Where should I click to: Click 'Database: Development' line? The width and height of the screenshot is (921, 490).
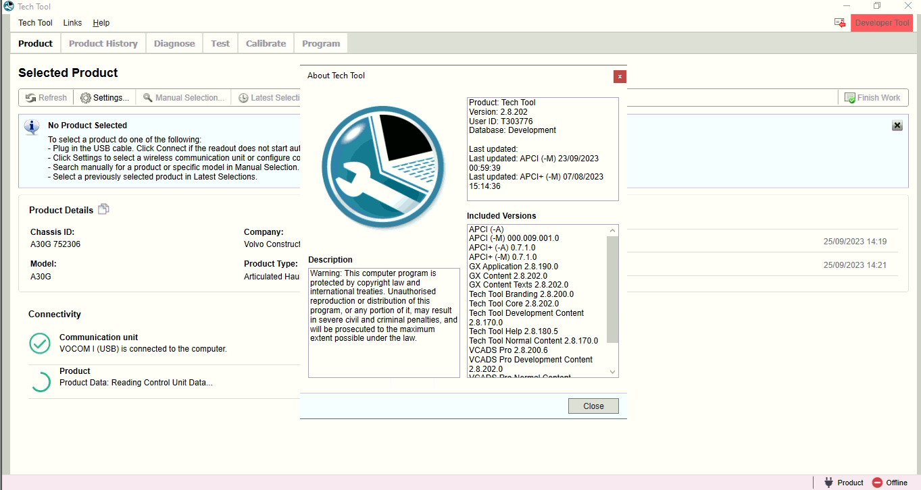pyautogui.click(x=512, y=130)
